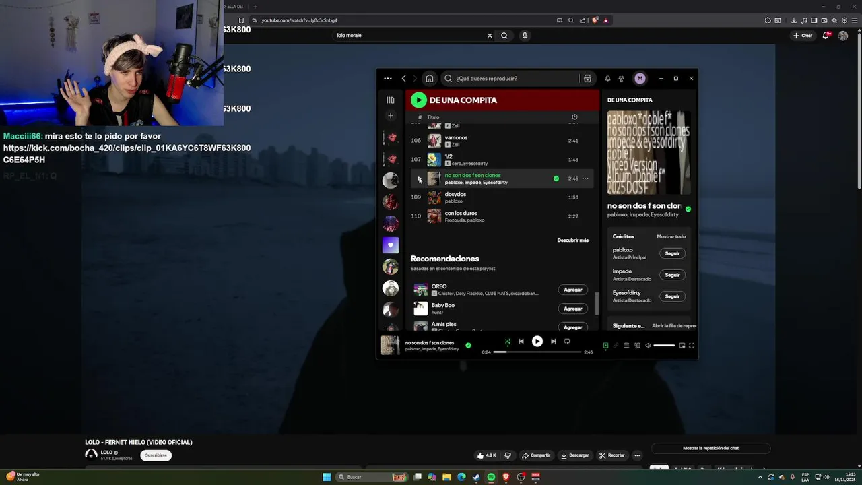Open Spotify miniplayer
Image resolution: width=862 pixels, height=485 pixels.
[x=682, y=346]
